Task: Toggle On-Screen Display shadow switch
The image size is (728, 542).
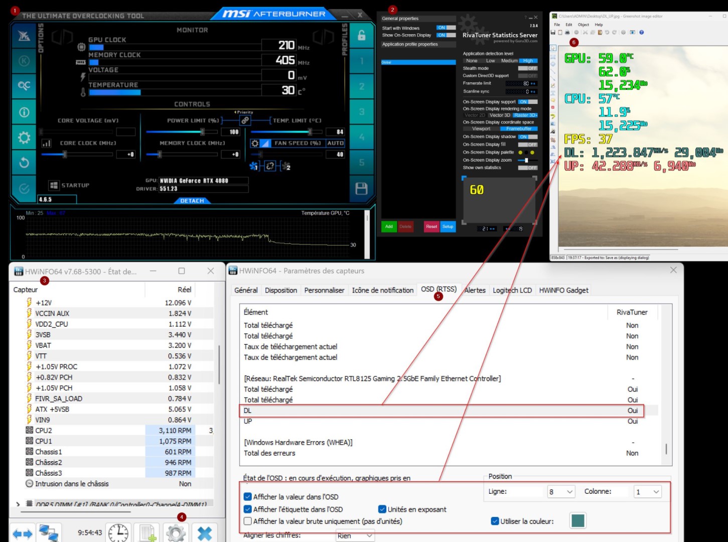Action: click(x=528, y=137)
